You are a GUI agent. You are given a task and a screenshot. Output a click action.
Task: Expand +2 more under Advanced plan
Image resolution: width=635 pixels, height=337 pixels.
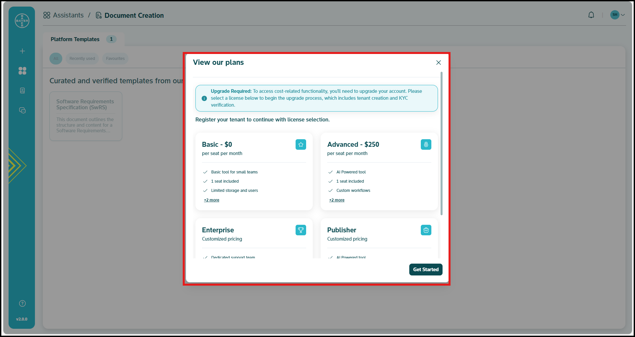[337, 200]
